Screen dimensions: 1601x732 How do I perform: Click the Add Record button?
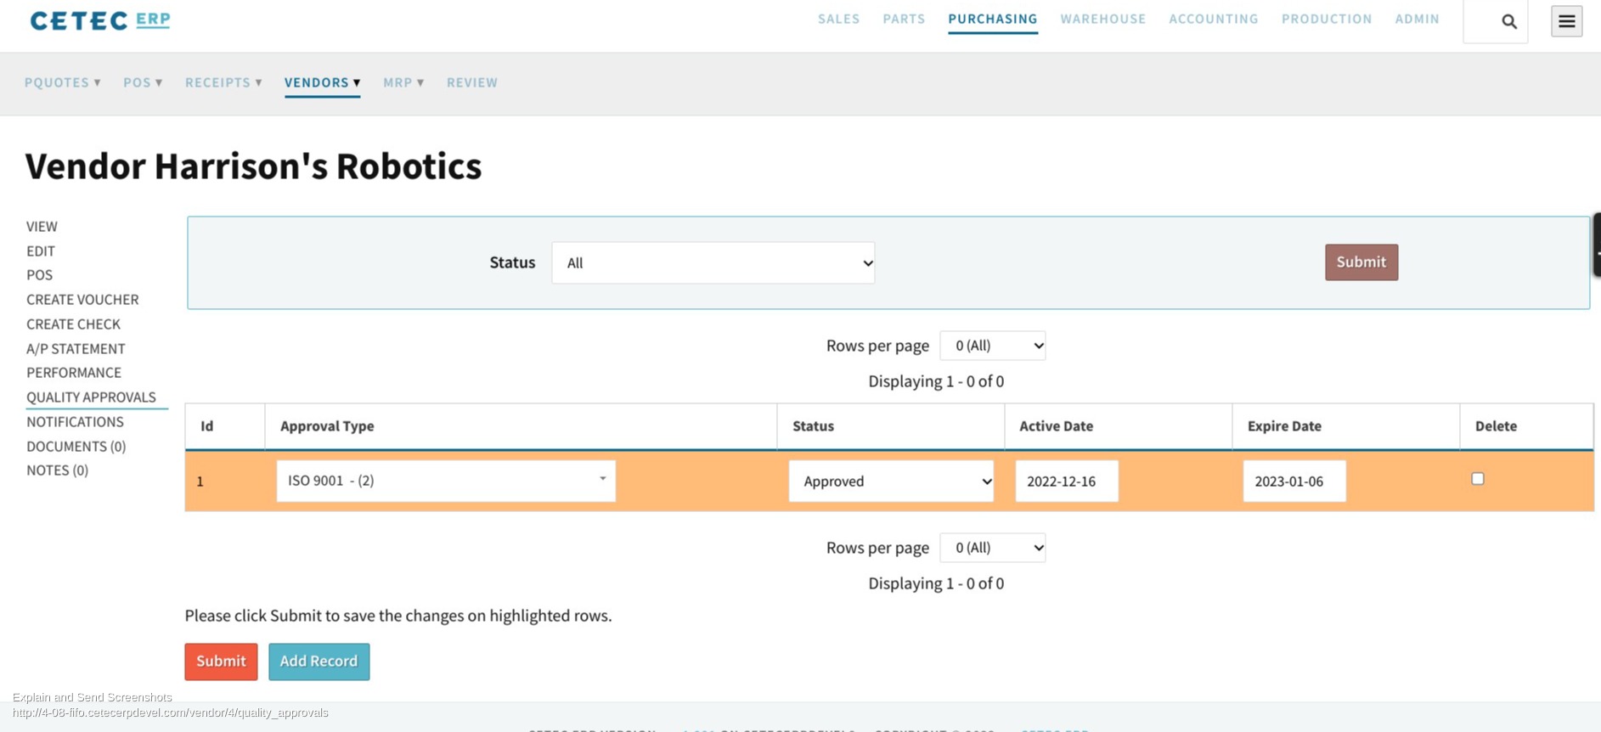click(319, 662)
